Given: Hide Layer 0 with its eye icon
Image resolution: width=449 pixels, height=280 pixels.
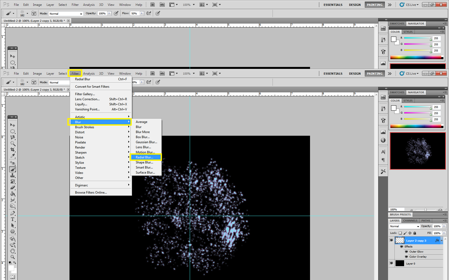Looking at the screenshot, I should coord(391,263).
